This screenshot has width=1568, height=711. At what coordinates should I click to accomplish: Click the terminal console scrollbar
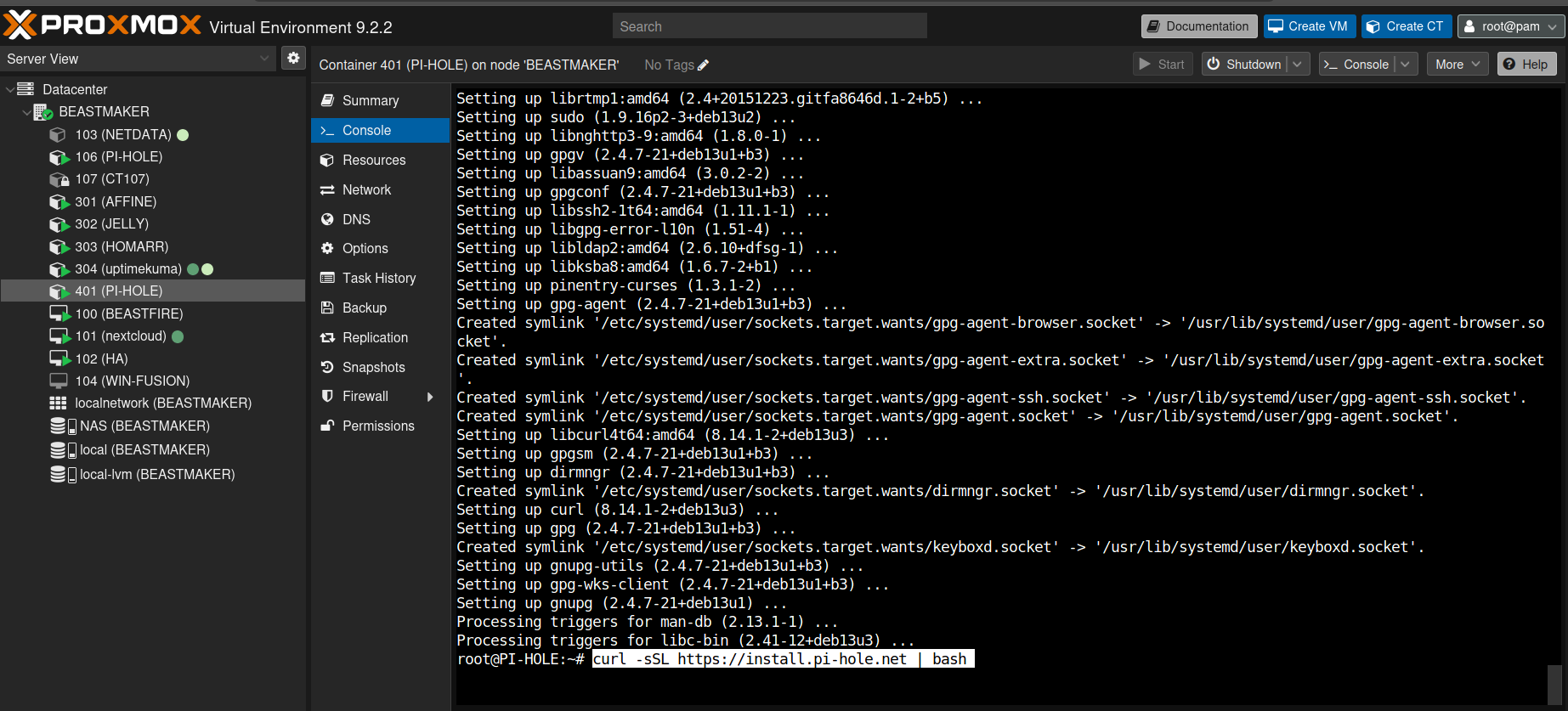coord(1555,685)
